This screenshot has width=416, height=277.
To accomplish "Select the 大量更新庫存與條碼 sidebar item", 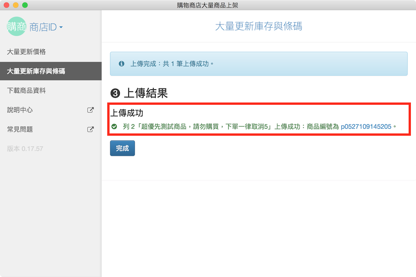I will (36, 71).
